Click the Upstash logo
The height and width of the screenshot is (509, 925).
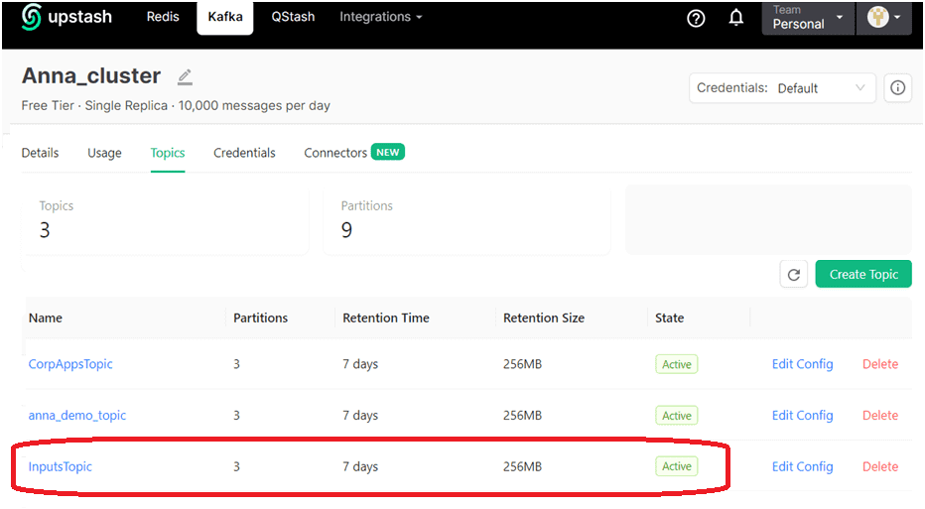click(66, 17)
